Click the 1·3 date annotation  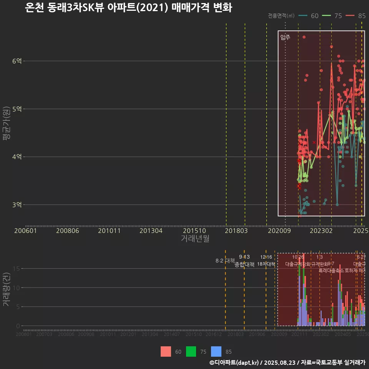(x=319, y=257)
